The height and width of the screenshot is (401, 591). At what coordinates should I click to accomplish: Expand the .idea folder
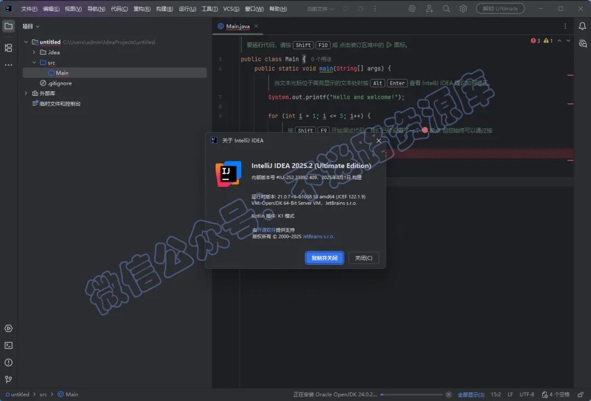[x=34, y=52]
